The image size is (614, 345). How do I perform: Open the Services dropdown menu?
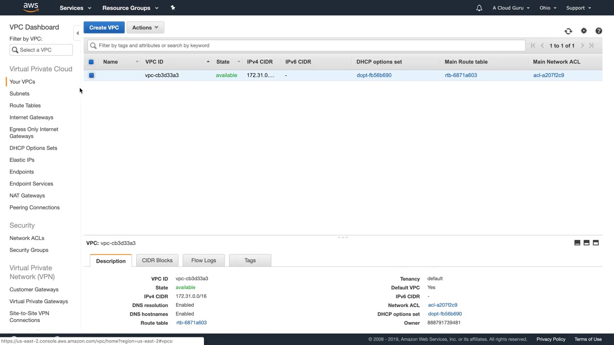[x=75, y=8]
